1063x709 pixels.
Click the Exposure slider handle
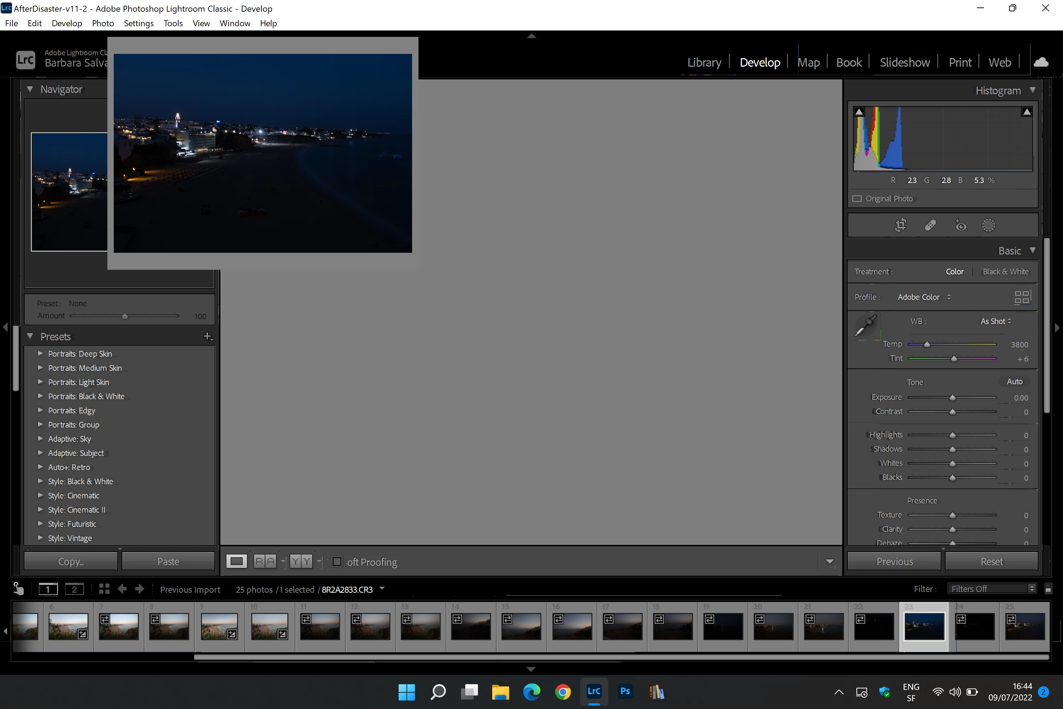[952, 397]
